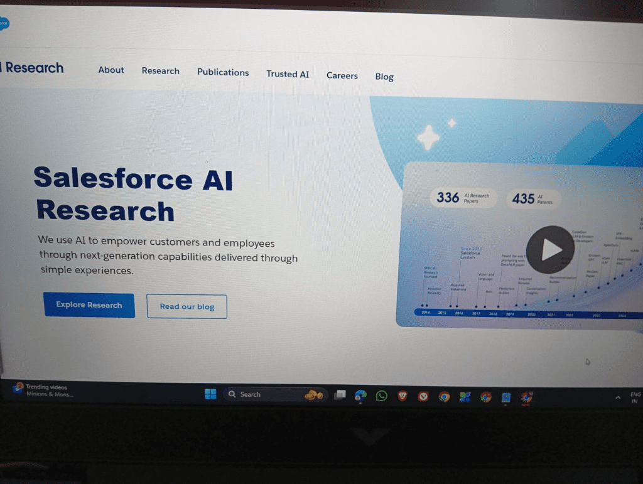Open the About page
Viewport: 643px width, 484px height.
click(111, 70)
